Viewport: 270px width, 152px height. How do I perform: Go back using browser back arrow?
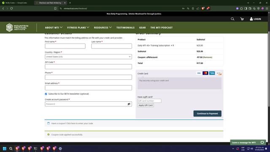pyautogui.click(x=3, y=8)
